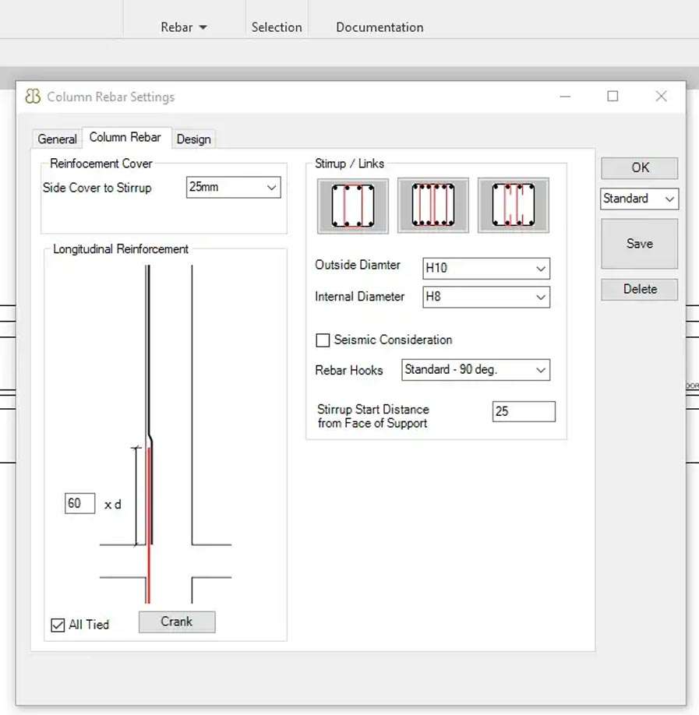Select the first stirrup layout icon
699x715 pixels.
352,206
